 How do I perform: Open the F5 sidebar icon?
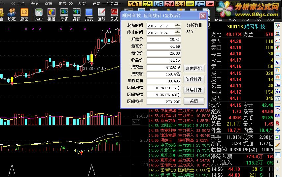click(278, 155)
